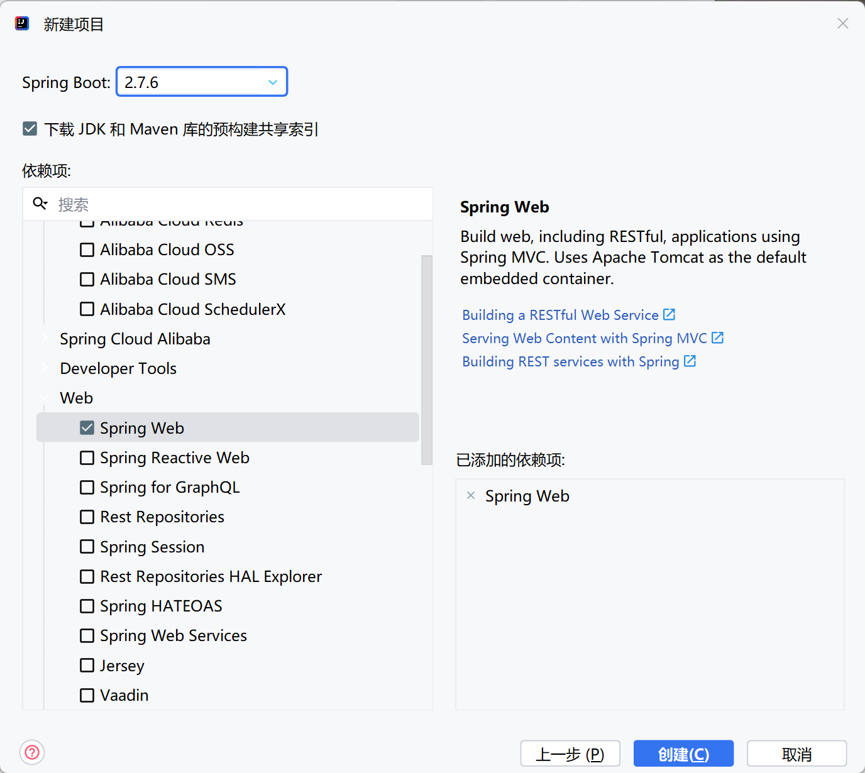
Task: Open external icon beside Building REST services link
Action: (x=690, y=361)
